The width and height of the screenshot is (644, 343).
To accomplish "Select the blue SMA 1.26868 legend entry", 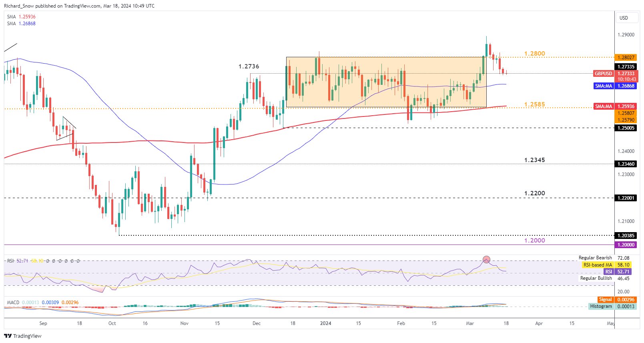I will click(21, 24).
